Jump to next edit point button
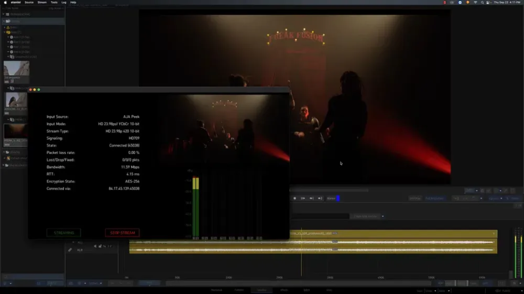 [x=320, y=198]
